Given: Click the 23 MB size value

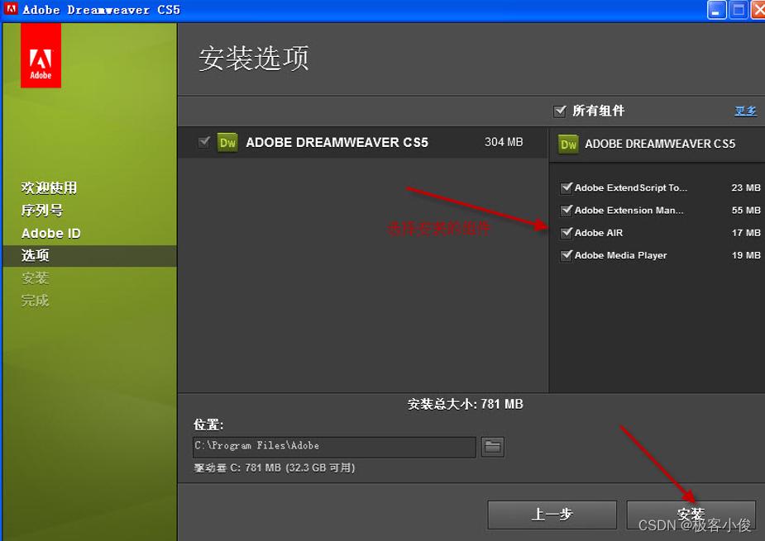Looking at the screenshot, I should click(745, 187).
